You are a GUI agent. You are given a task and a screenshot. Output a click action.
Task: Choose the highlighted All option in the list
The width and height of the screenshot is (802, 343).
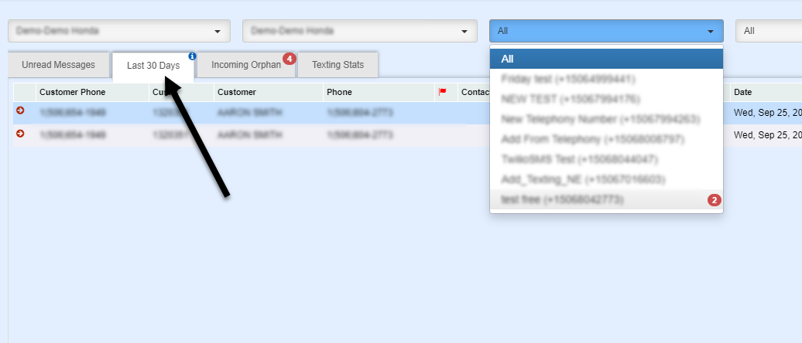[x=606, y=59]
